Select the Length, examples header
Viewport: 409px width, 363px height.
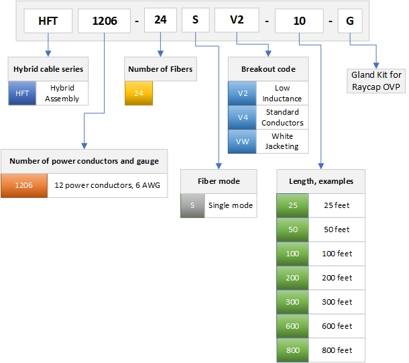(x=320, y=181)
